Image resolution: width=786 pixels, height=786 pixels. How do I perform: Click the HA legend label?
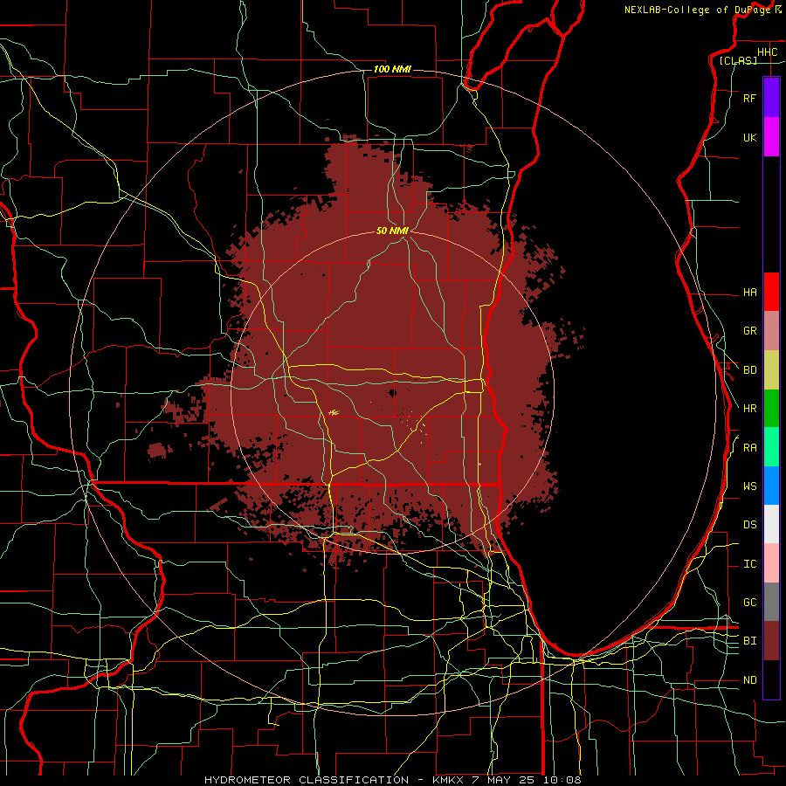(749, 293)
